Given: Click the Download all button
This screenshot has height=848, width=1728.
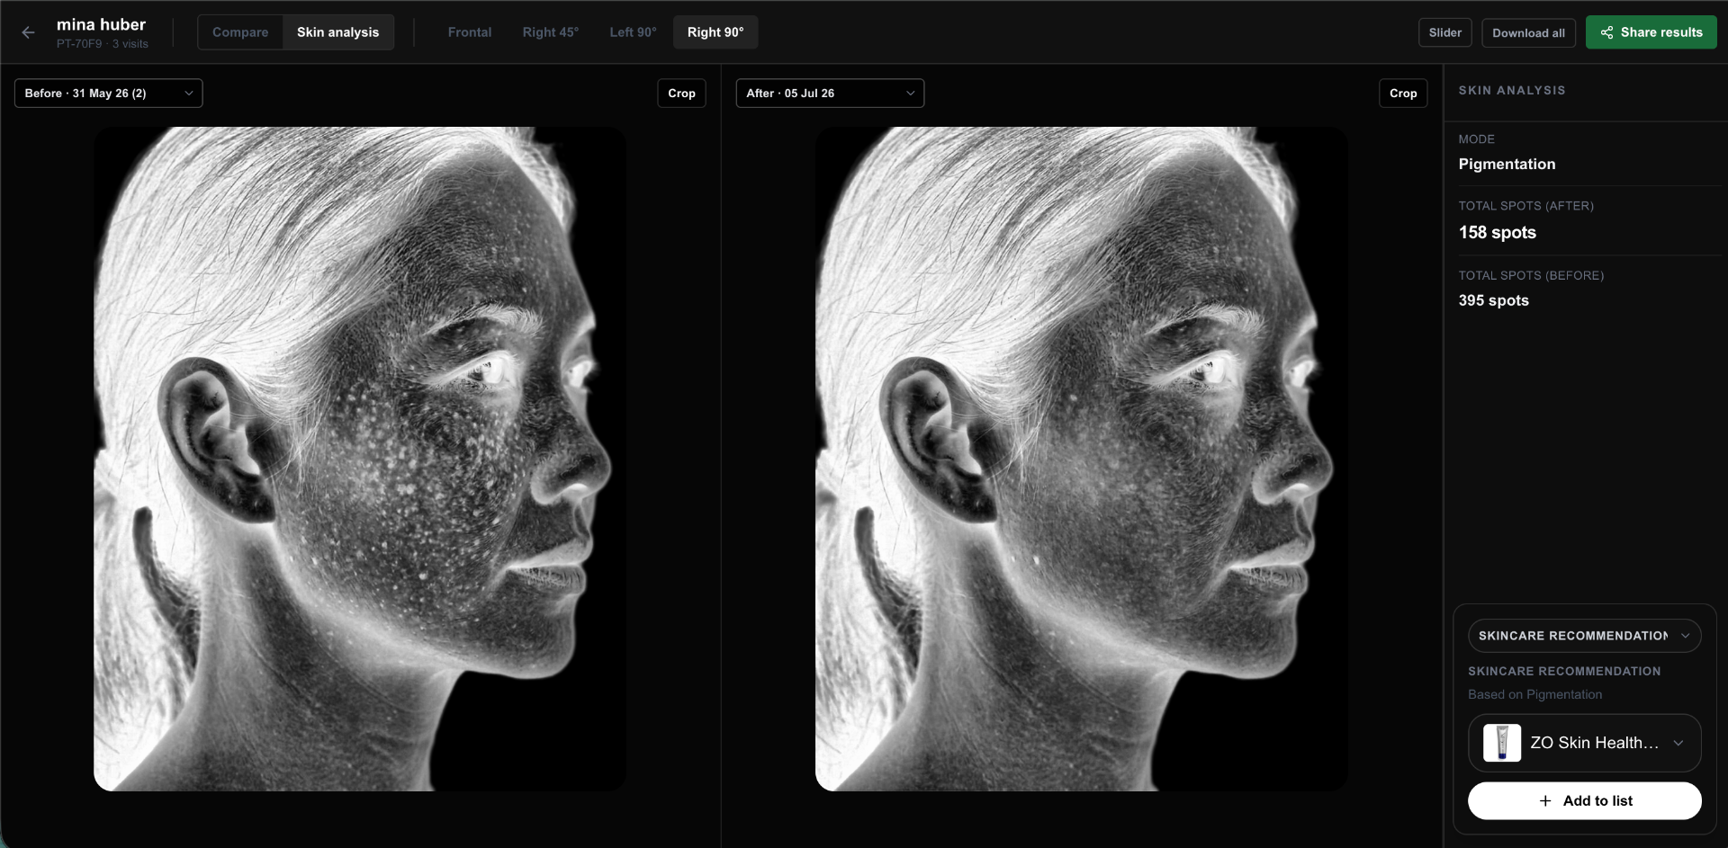Looking at the screenshot, I should point(1528,32).
